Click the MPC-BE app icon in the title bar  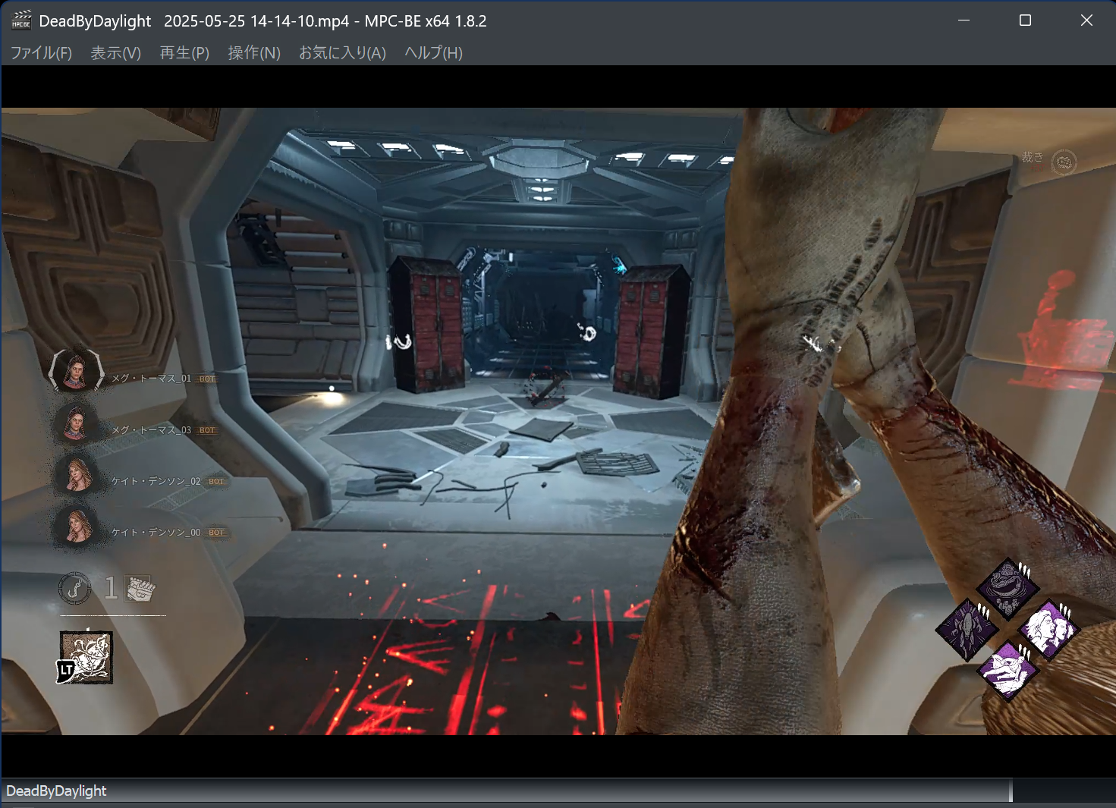click(x=21, y=20)
